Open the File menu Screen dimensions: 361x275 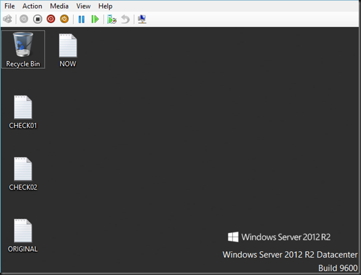10,6
